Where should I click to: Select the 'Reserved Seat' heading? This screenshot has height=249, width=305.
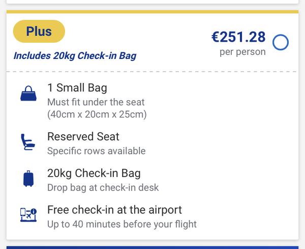[x=83, y=137]
